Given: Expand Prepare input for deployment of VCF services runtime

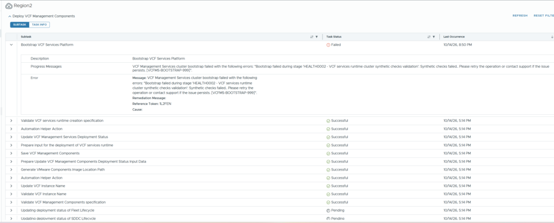Looking at the screenshot, I should click(x=11, y=145).
